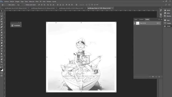Enable the Selec. autom. checkbox

click(x=7, y=5)
